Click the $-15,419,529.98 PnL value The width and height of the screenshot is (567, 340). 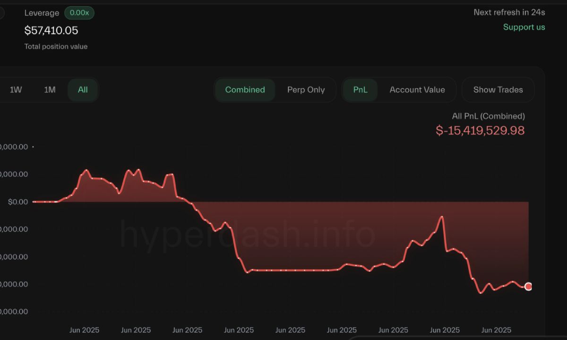point(480,130)
